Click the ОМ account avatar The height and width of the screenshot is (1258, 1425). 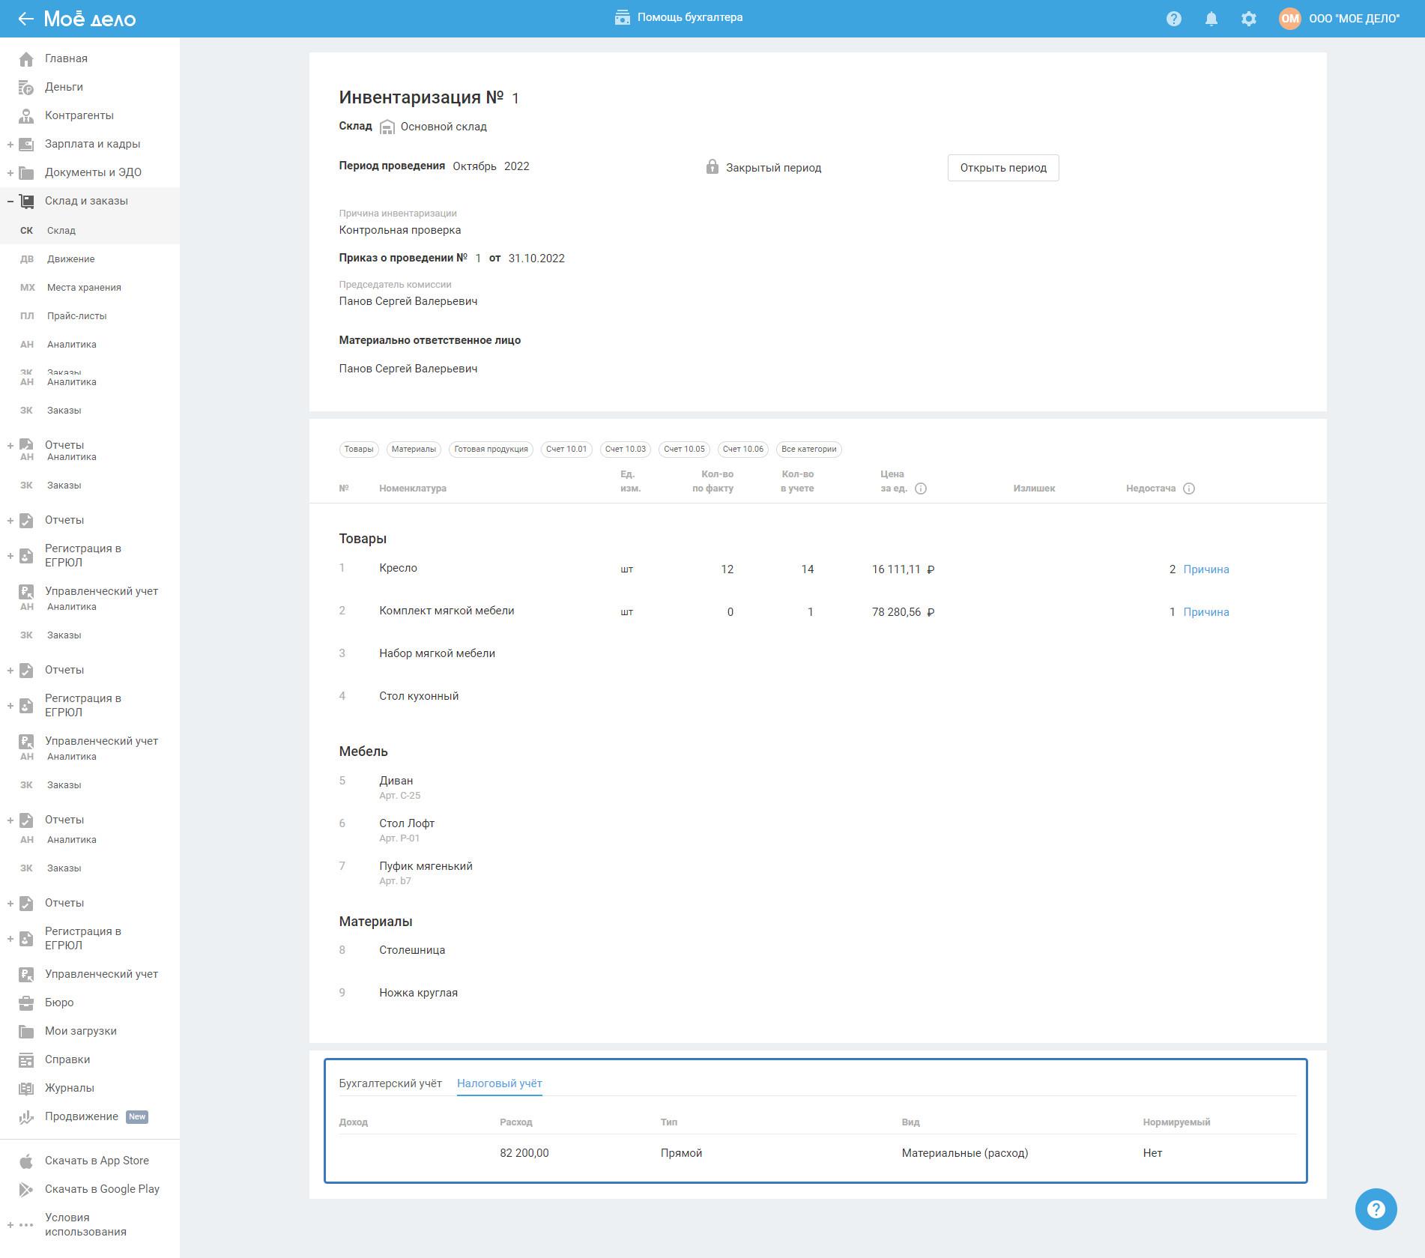[1289, 19]
